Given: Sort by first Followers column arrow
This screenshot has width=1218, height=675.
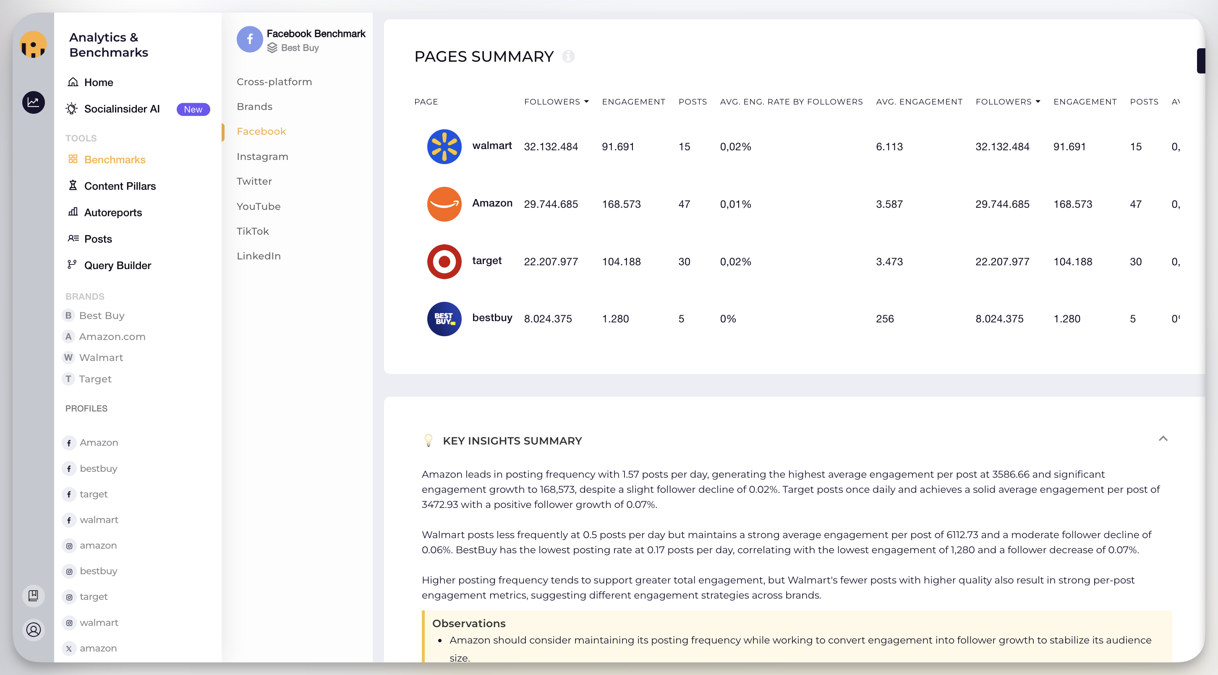Looking at the screenshot, I should (x=587, y=102).
